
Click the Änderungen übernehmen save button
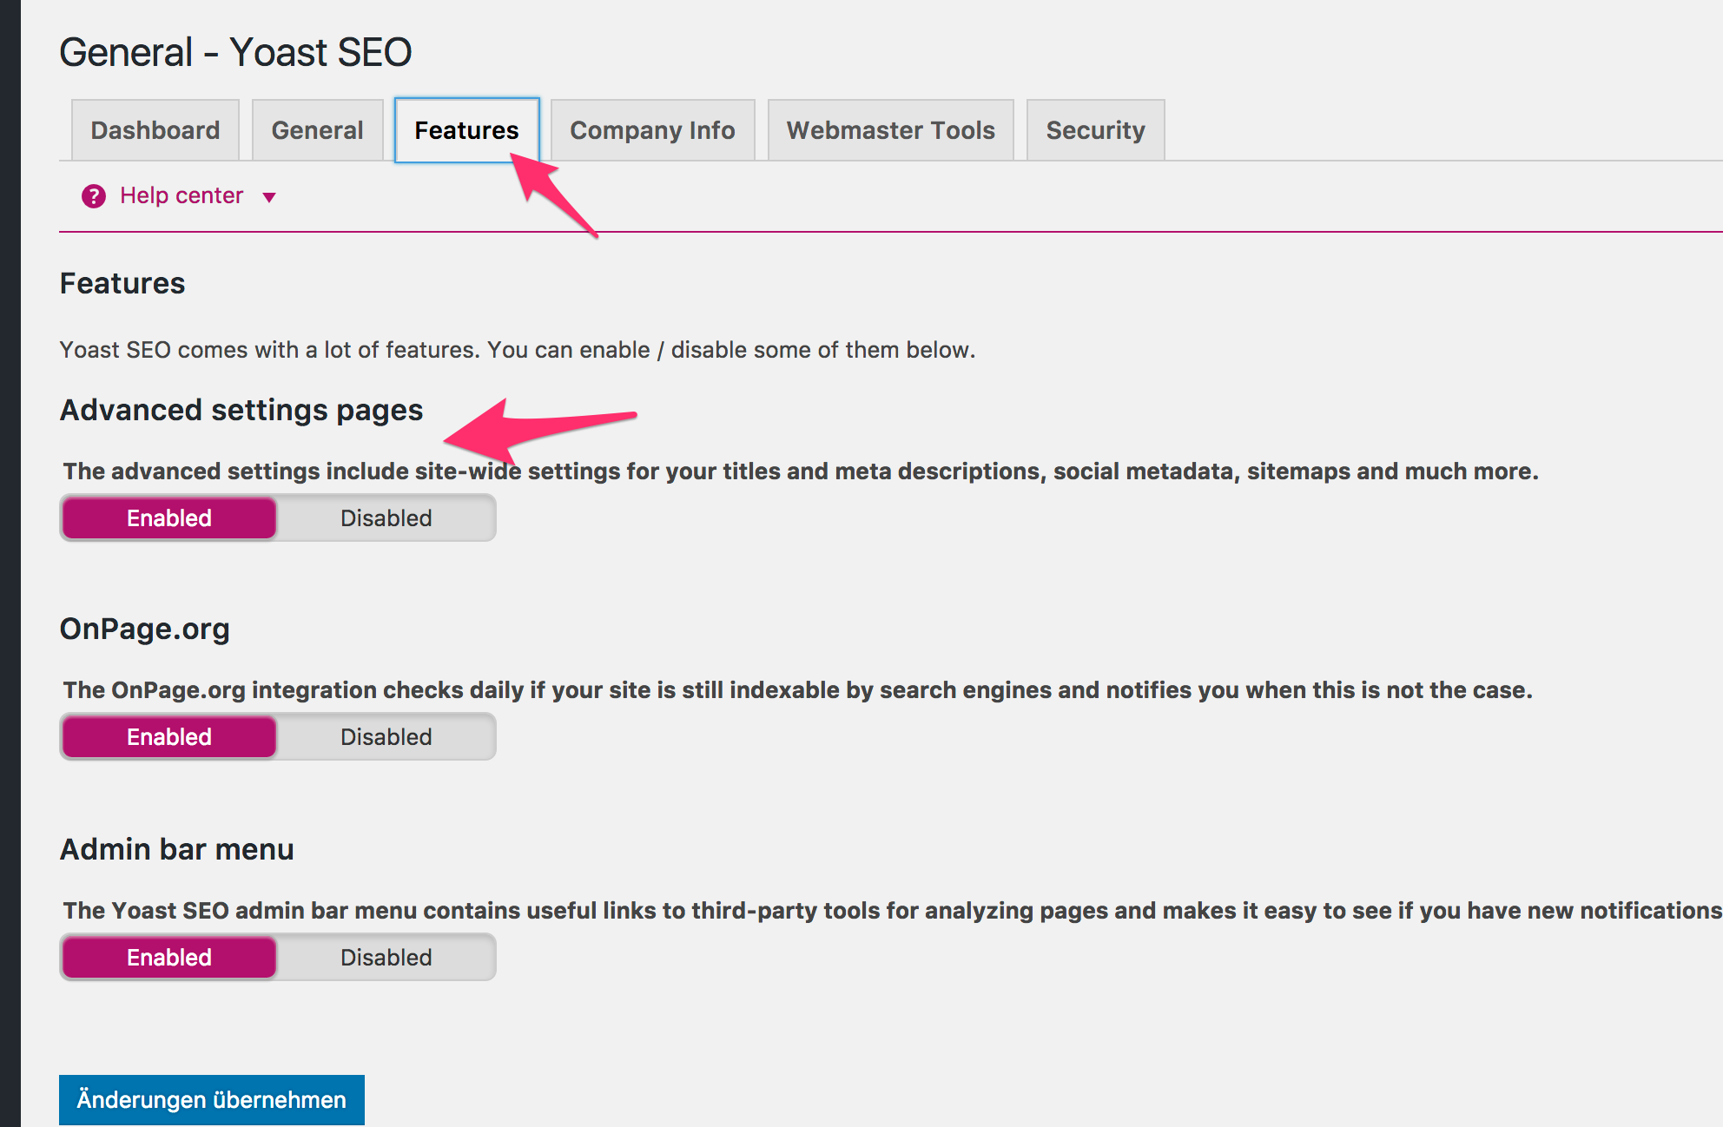coord(211,1100)
